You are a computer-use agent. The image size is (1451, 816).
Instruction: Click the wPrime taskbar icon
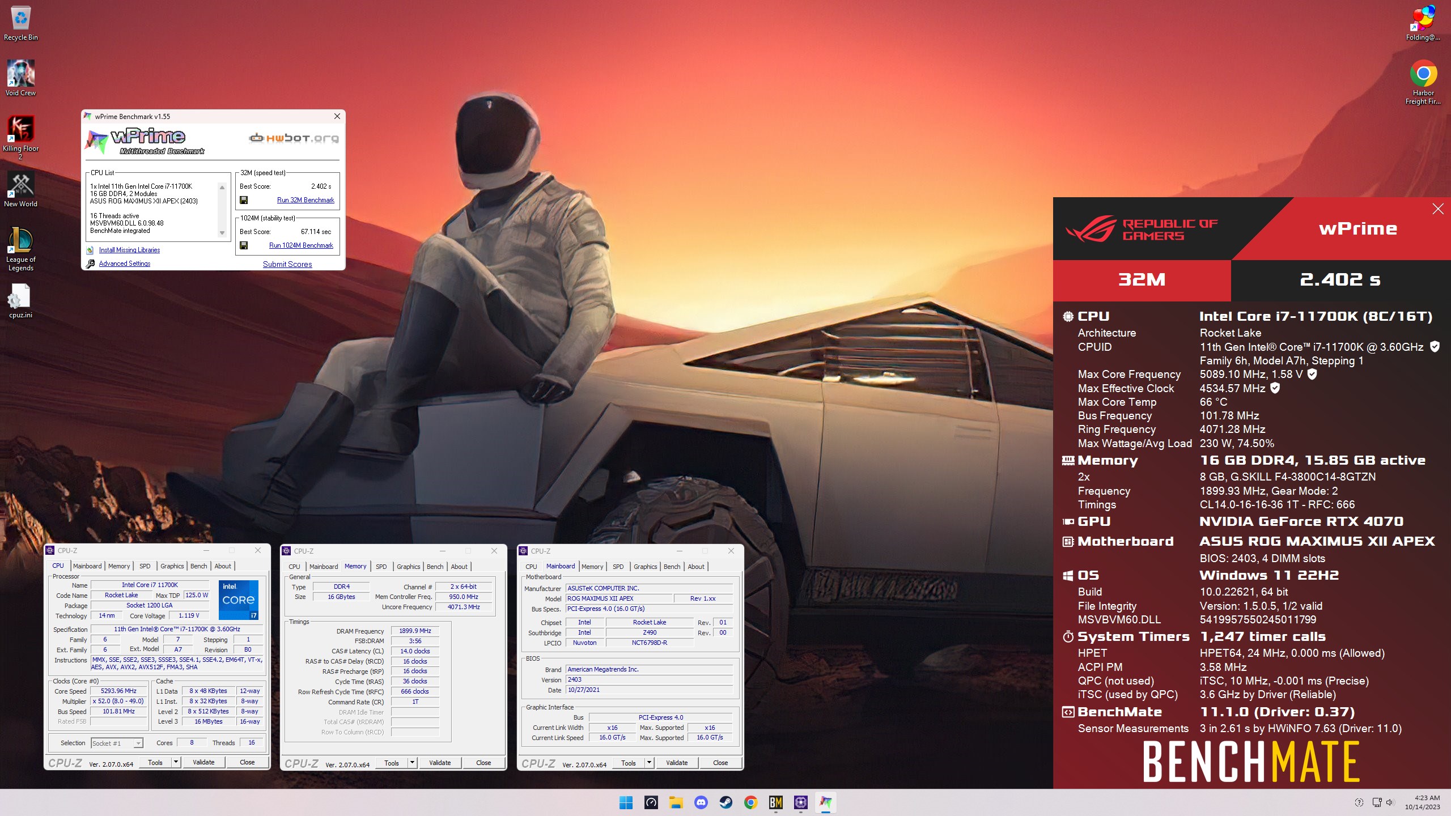[x=825, y=802]
